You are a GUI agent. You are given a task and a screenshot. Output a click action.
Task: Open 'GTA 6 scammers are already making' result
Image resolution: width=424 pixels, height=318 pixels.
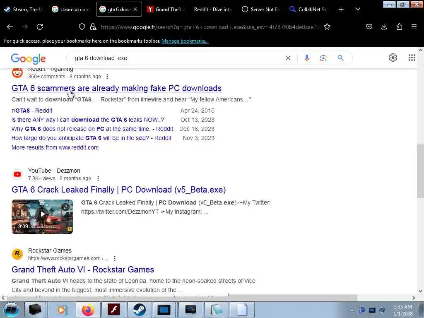(116, 88)
